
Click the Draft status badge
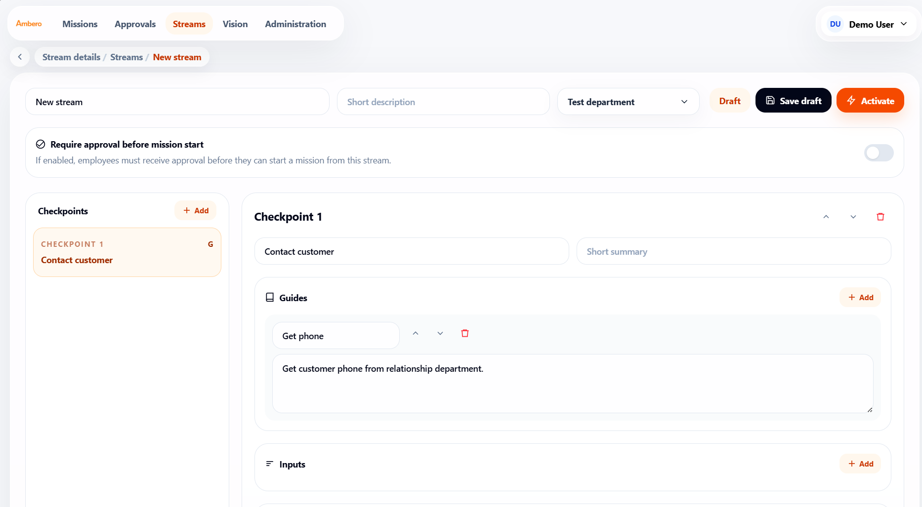click(x=730, y=101)
